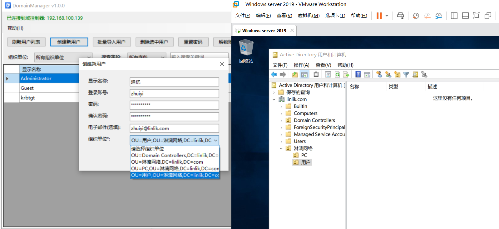Create a new user in current container

(x=379, y=74)
